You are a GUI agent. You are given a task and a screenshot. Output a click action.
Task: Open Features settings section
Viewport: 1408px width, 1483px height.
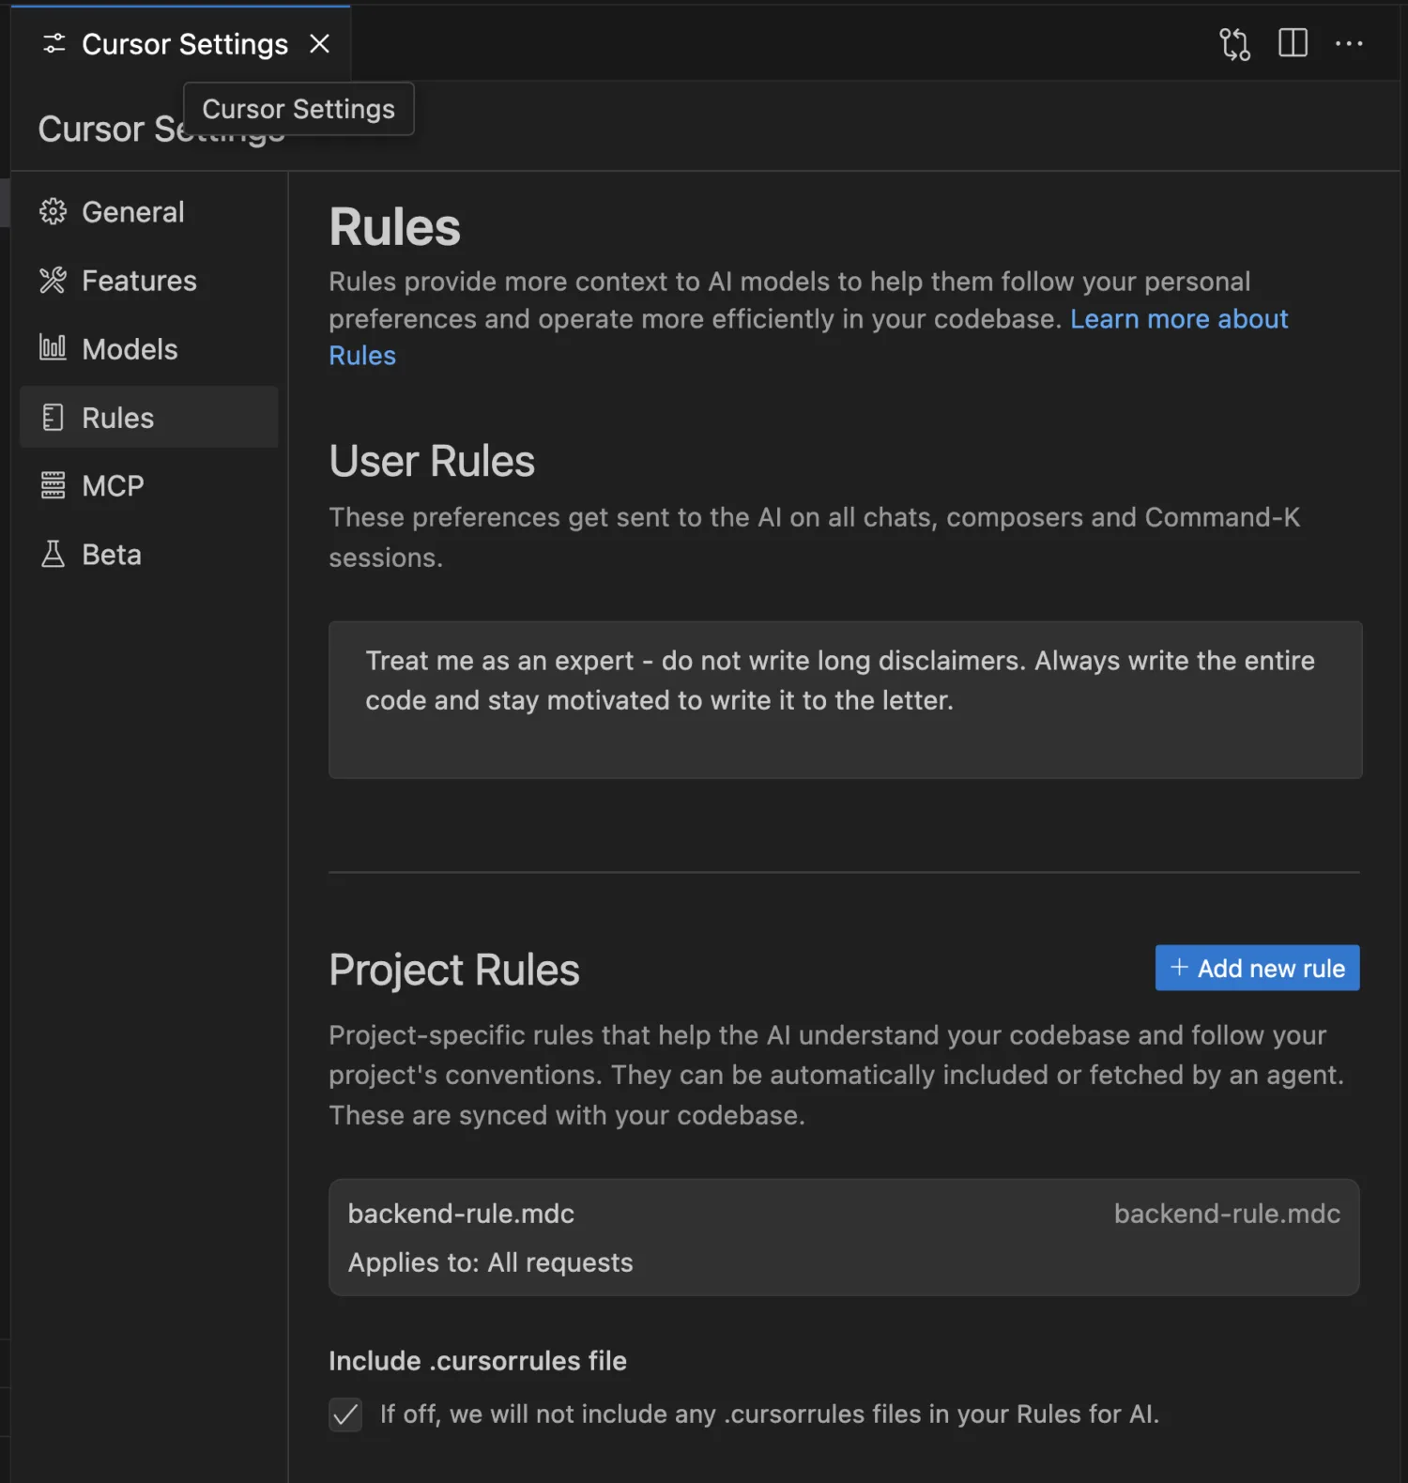click(x=149, y=281)
